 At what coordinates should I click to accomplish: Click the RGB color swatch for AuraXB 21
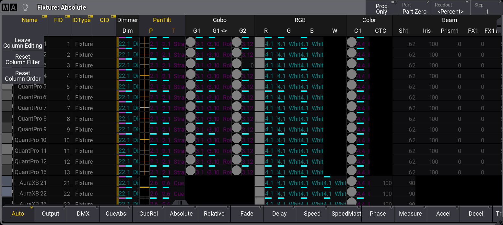[260, 181]
